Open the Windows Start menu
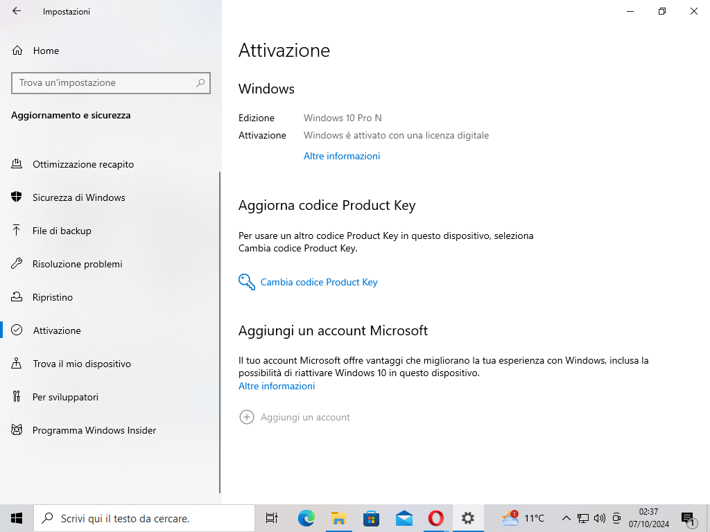This screenshot has height=532, width=710. [x=17, y=518]
